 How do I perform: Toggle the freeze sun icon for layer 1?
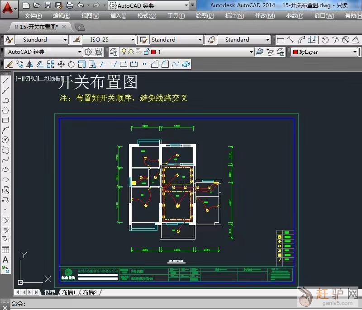(x=131, y=52)
